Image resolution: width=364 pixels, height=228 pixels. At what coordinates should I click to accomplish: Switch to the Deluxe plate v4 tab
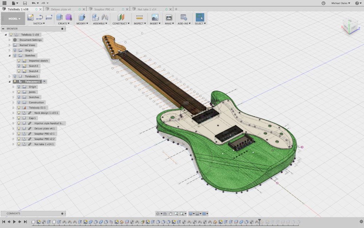click(61, 9)
